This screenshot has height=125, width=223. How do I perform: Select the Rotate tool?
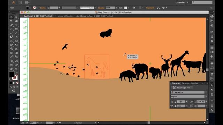pos(11,41)
